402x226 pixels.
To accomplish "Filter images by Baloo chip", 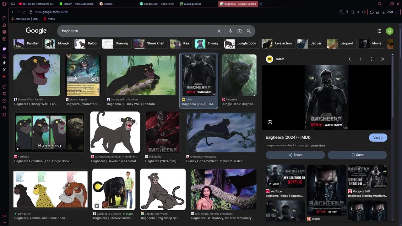I will 87,43.
